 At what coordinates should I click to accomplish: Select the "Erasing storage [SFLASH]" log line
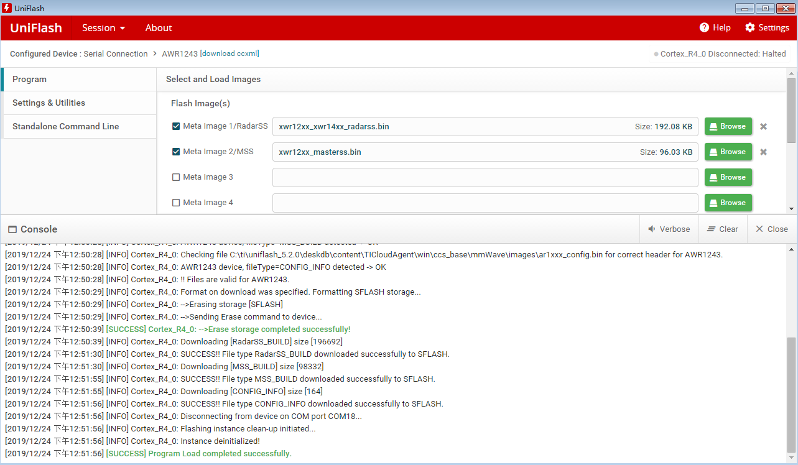pyautogui.click(x=144, y=305)
